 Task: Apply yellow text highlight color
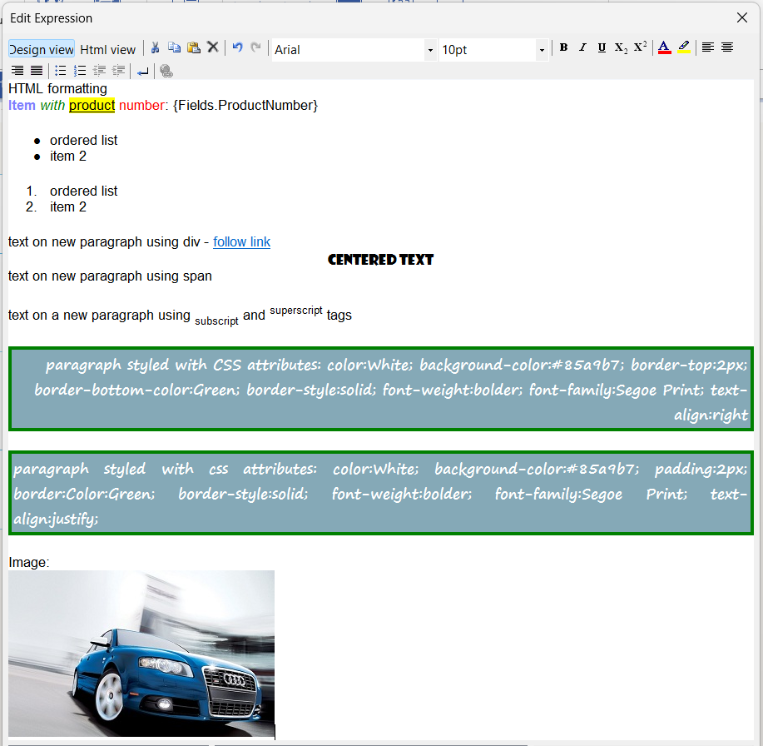(683, 47)
